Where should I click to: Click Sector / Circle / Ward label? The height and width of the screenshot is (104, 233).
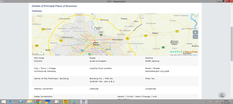tap(137, 97)
